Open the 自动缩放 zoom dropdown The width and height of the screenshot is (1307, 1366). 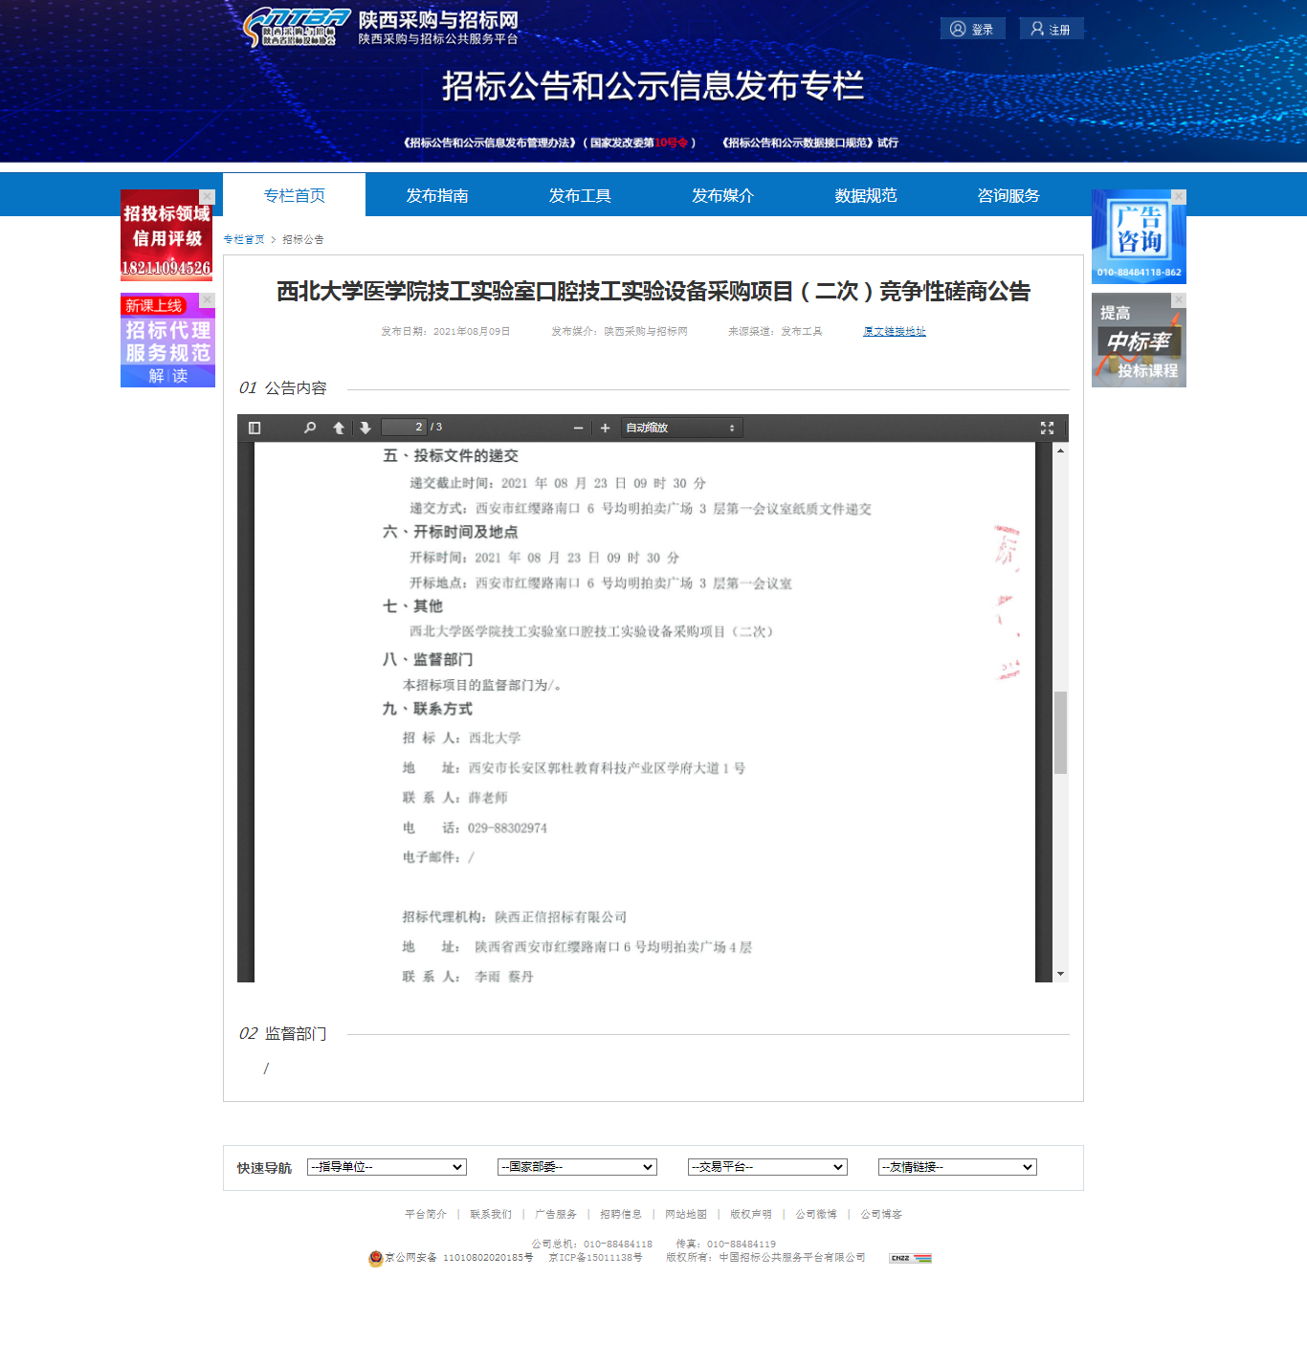pyautogui.click(x=681, y=428)
